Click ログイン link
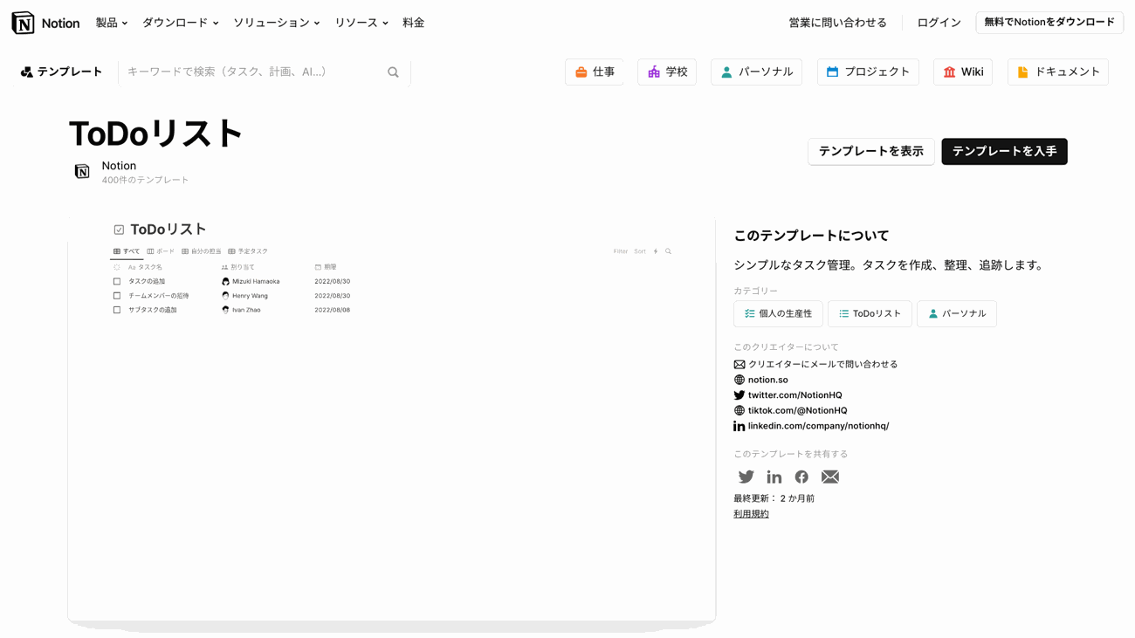The width and height of the screenshot is (1135, 638). click(939, 23)
